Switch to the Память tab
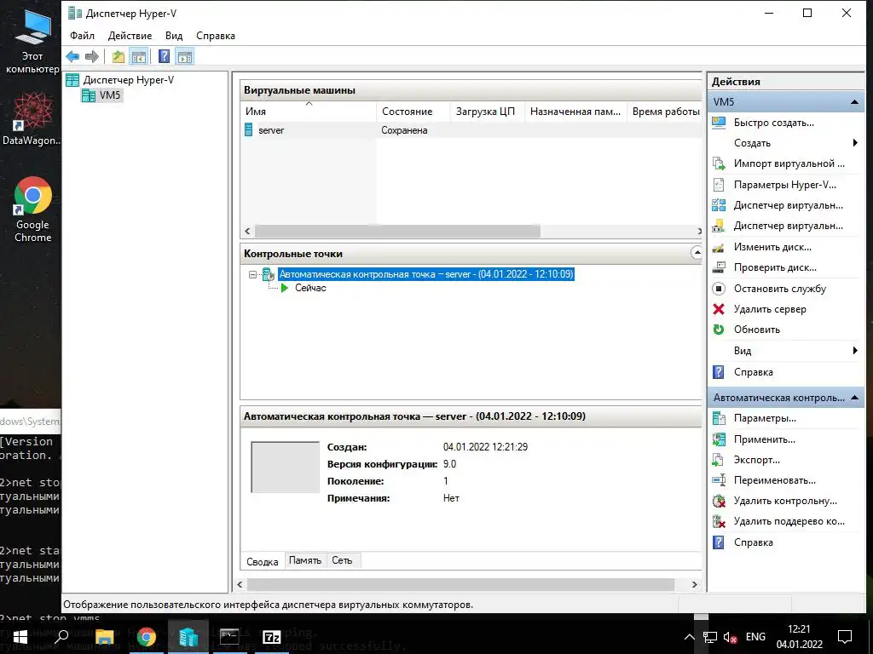The height and width of the screenshot is (654, 873). coord(305,560)
